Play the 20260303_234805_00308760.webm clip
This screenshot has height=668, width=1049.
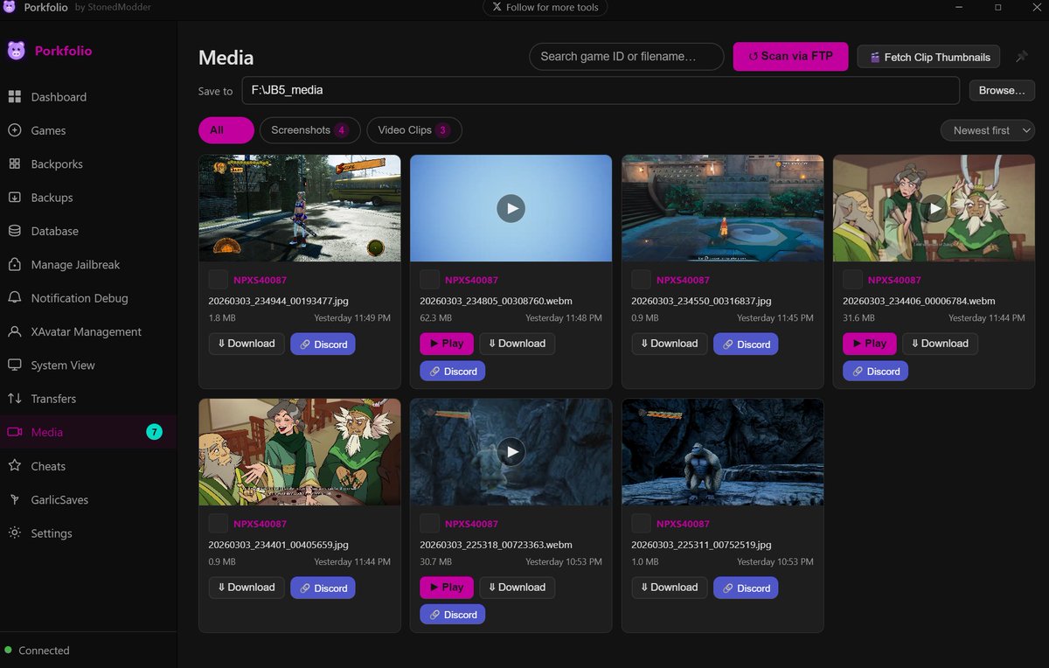pos(447,344)
